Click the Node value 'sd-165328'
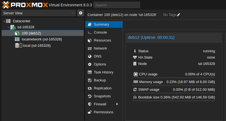Viewport: 226px width, 121px height. point(207,64)
